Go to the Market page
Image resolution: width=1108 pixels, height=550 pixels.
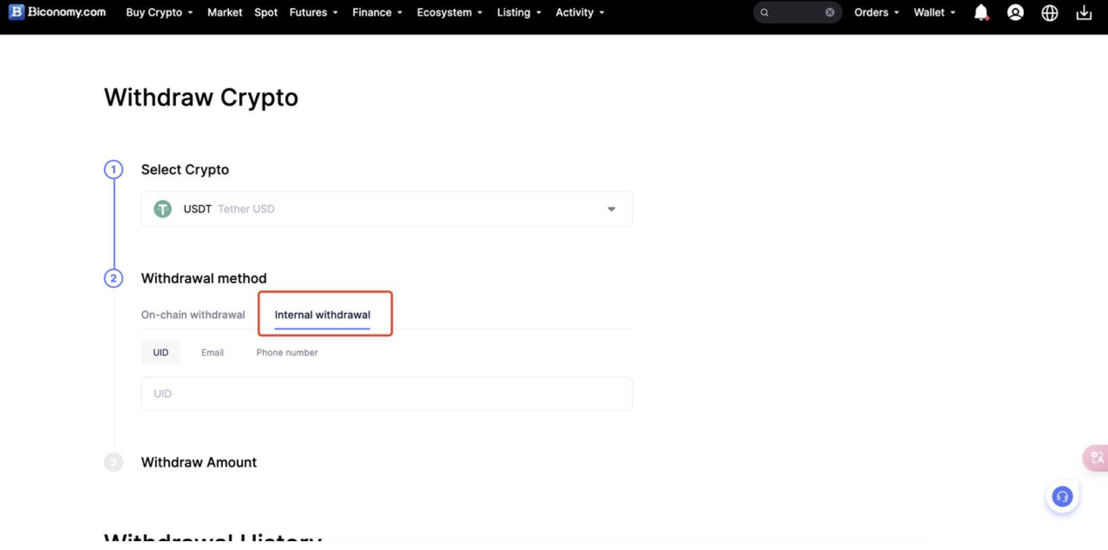pos(224,12)
